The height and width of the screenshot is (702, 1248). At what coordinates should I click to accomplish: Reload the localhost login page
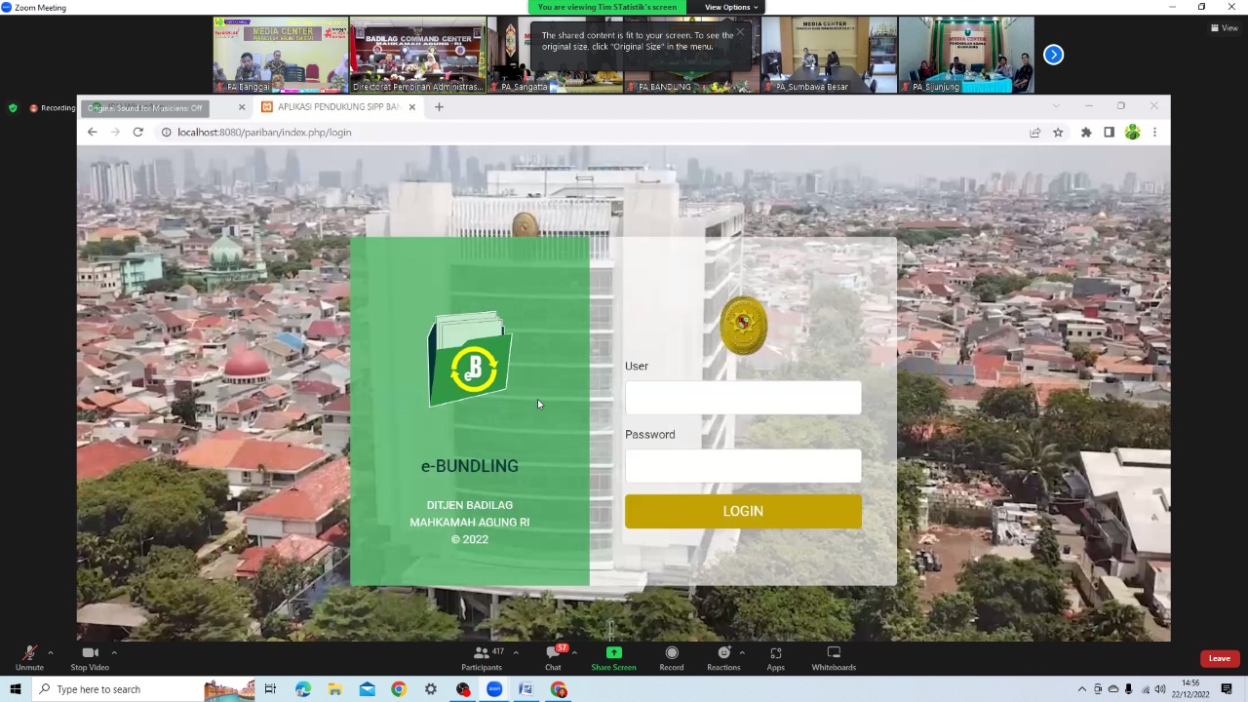[138, 133]
